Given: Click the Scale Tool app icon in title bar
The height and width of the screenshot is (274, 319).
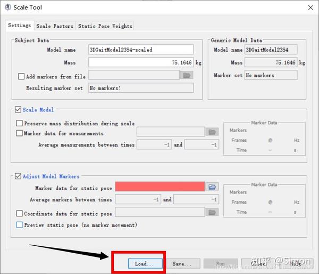Looking at the screenshot, I should tap(8, 7).
